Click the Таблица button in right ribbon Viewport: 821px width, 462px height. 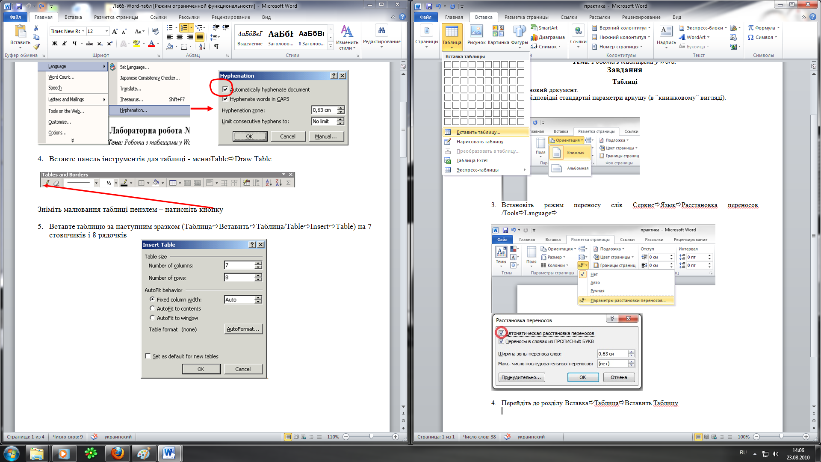(452, 37)
